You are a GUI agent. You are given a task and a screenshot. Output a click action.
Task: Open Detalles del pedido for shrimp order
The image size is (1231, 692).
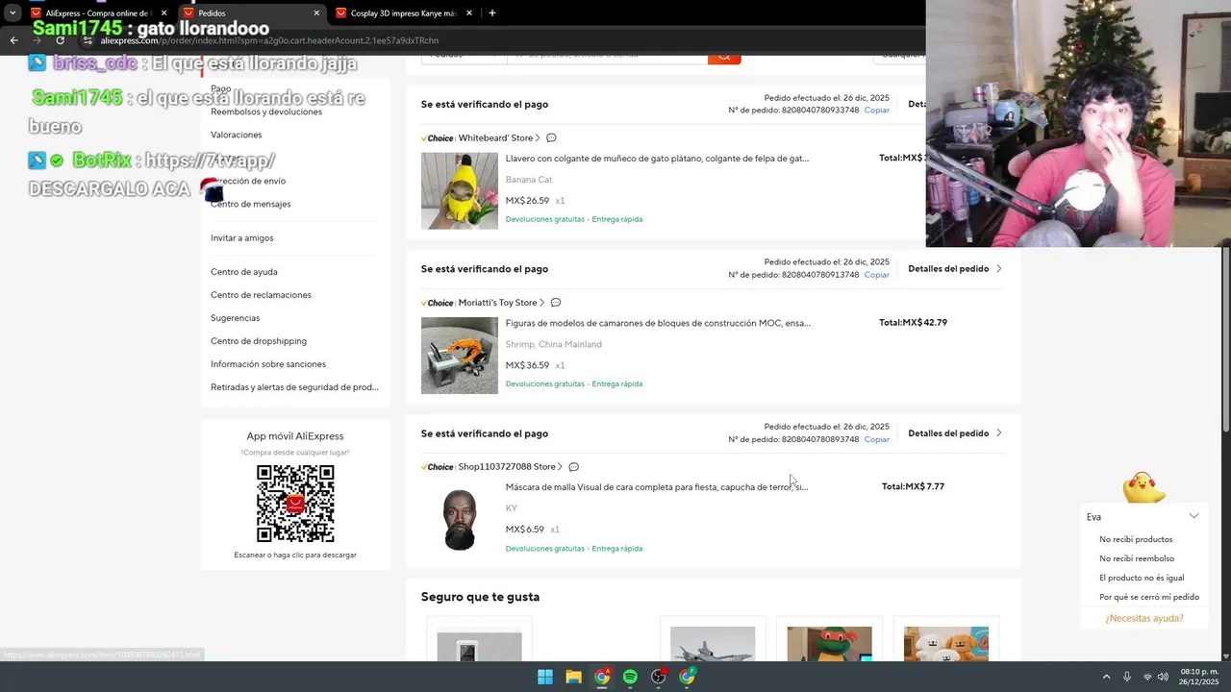point(954,269)
